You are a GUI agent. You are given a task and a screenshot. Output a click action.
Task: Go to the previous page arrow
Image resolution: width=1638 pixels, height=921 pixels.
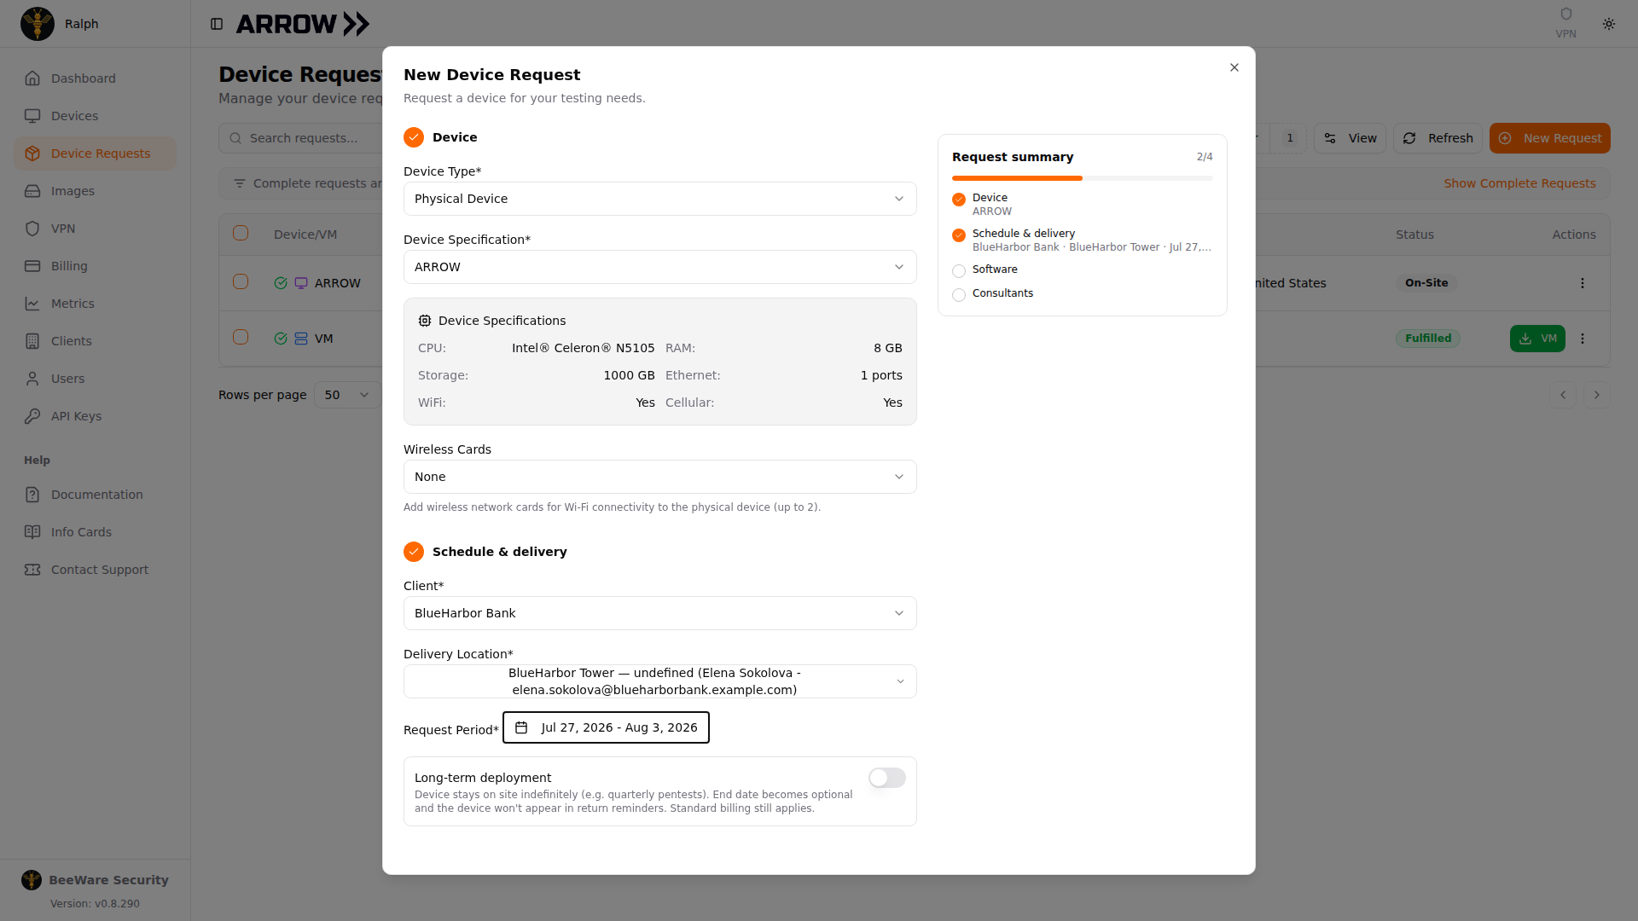tap(1563, 395)
